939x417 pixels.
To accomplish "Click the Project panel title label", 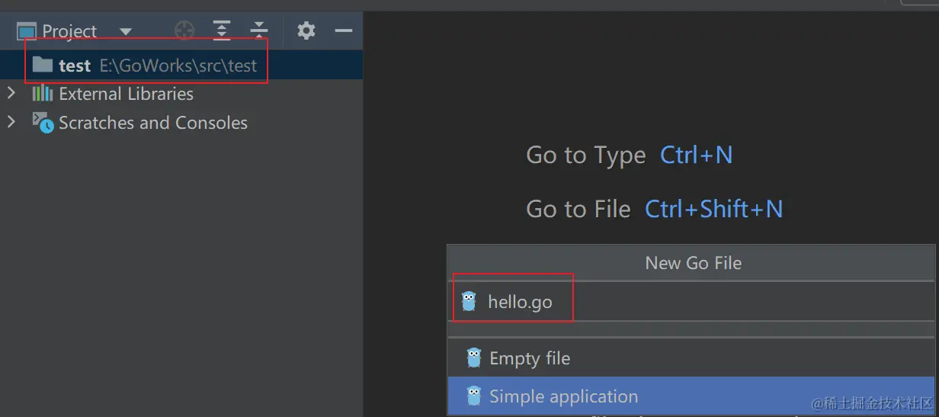I will pos(69,31).
